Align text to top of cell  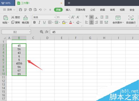point(86,17)
